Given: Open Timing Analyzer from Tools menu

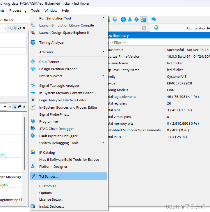Looking at the screenshot, I should [68, 43].
